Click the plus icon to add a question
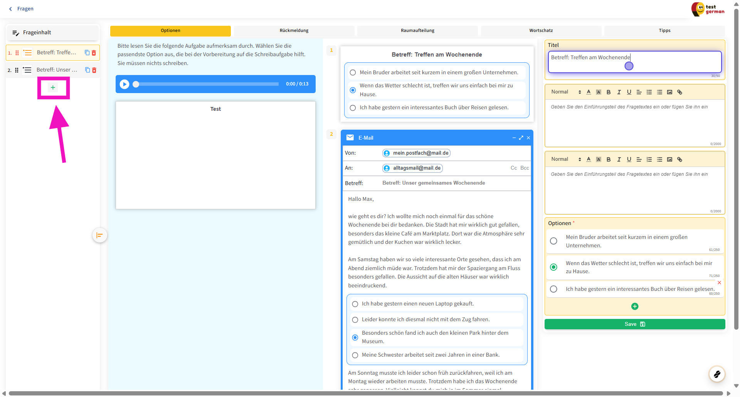Screen dimensions: 740x397 pyautogui.click(x=53, y=88)
